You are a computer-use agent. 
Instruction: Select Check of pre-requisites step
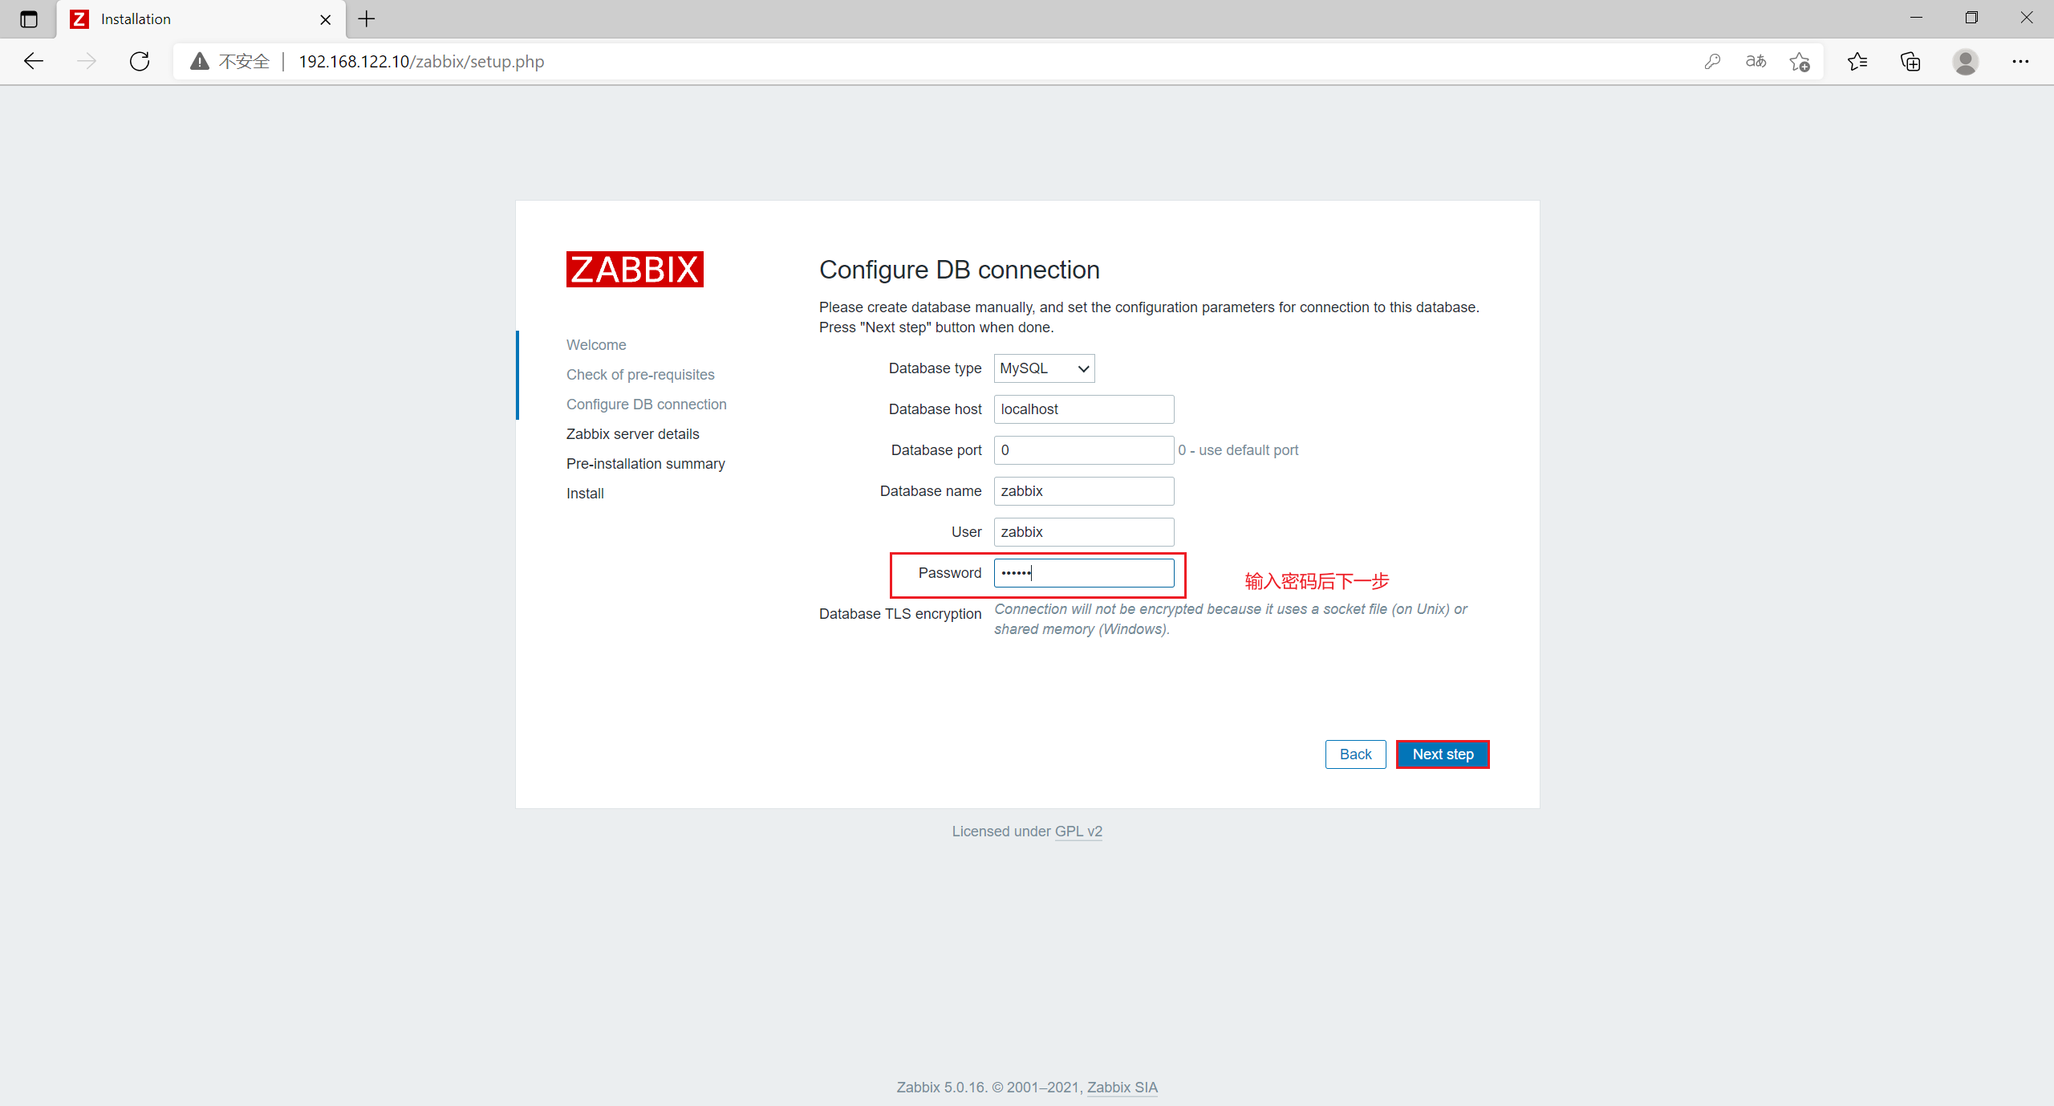click(640, 375)
